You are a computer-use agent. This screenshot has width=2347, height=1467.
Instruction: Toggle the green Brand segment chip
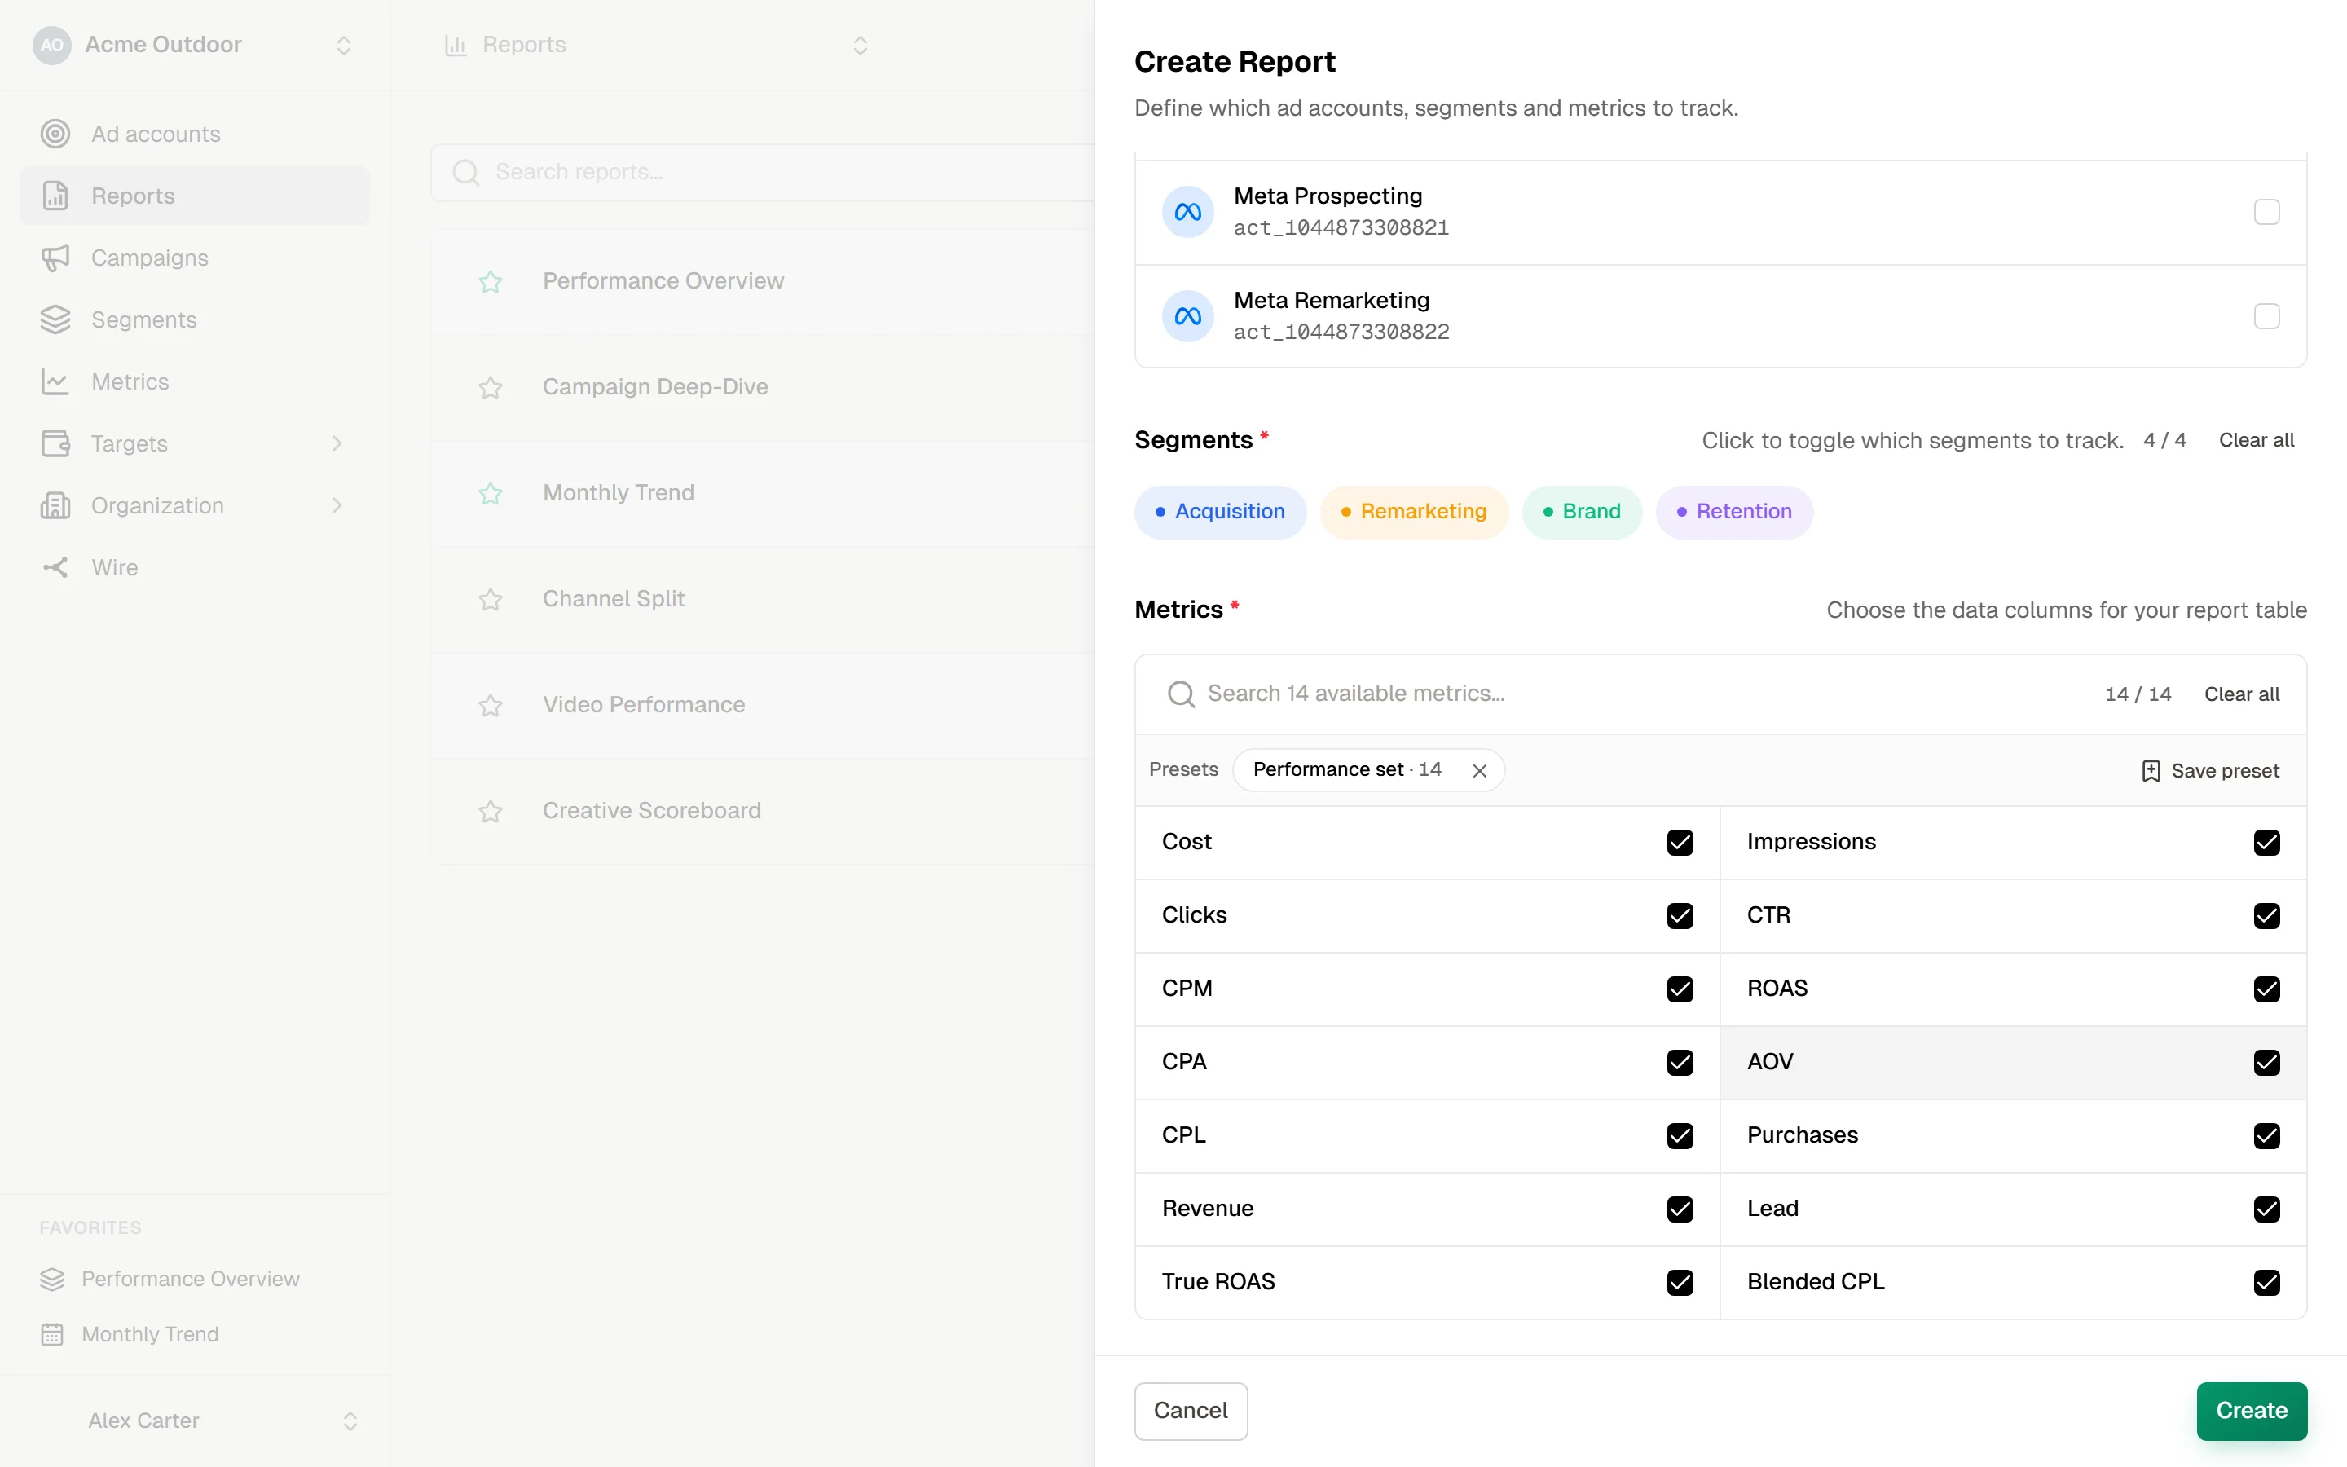coord(1582,511)
